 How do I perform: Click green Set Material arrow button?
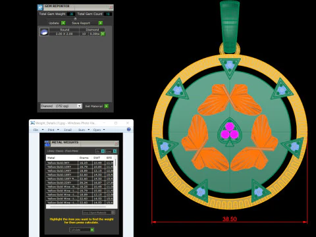107,106
